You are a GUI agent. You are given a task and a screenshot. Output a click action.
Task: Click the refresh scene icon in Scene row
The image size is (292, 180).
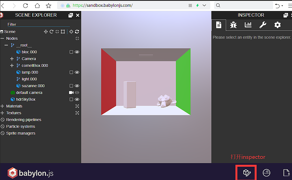coord(77,31)
